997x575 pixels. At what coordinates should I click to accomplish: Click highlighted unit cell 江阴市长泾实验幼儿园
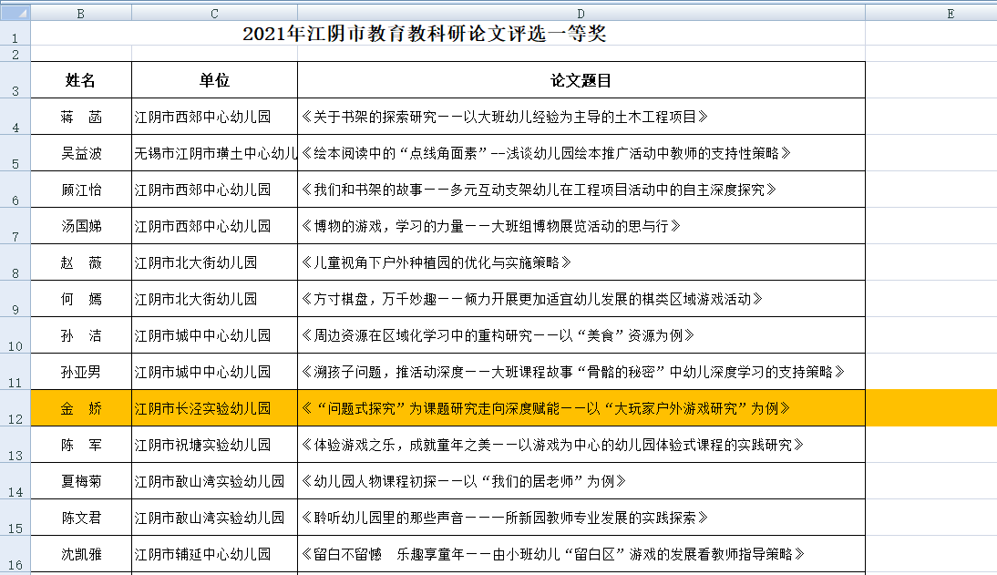(214, 408)
